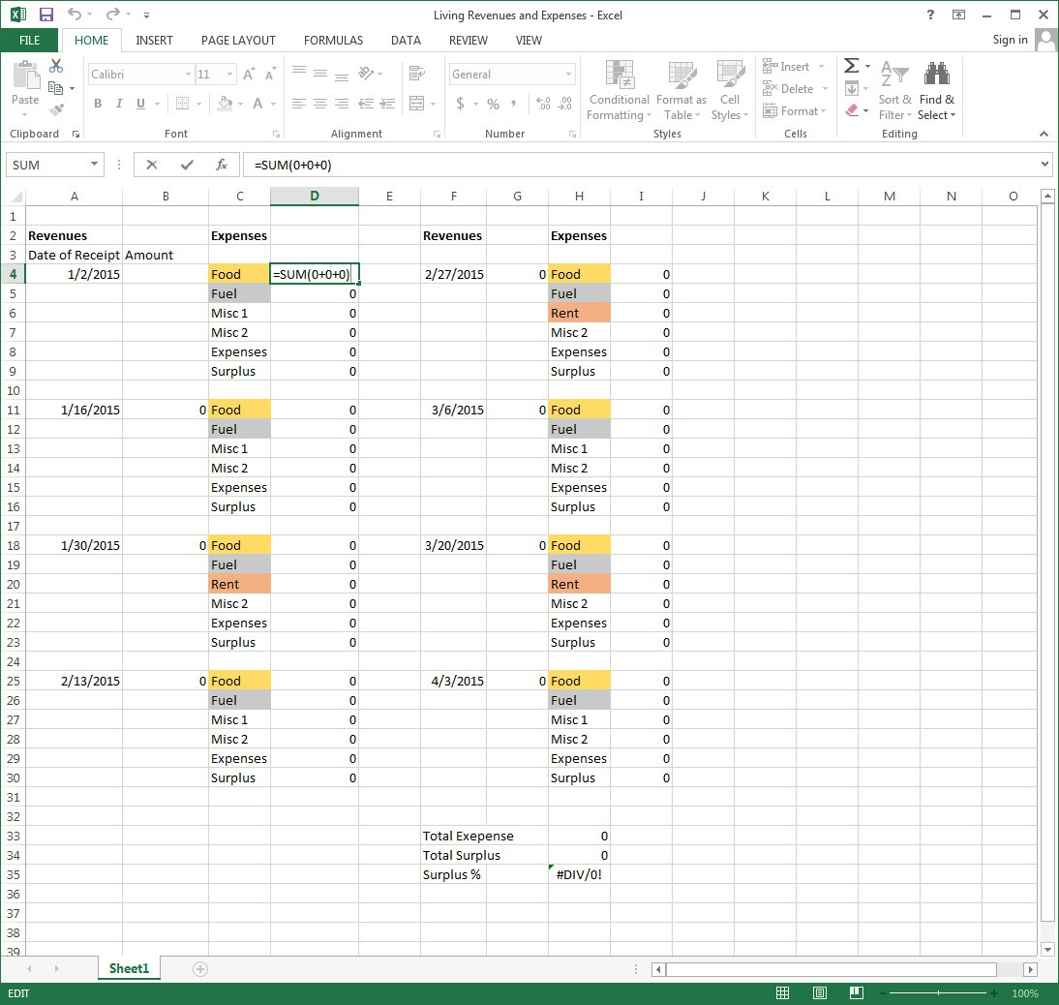This screenshot has width=1059, height=1005.
Task: Toggle bold formatting
Action: click(99, 103)
